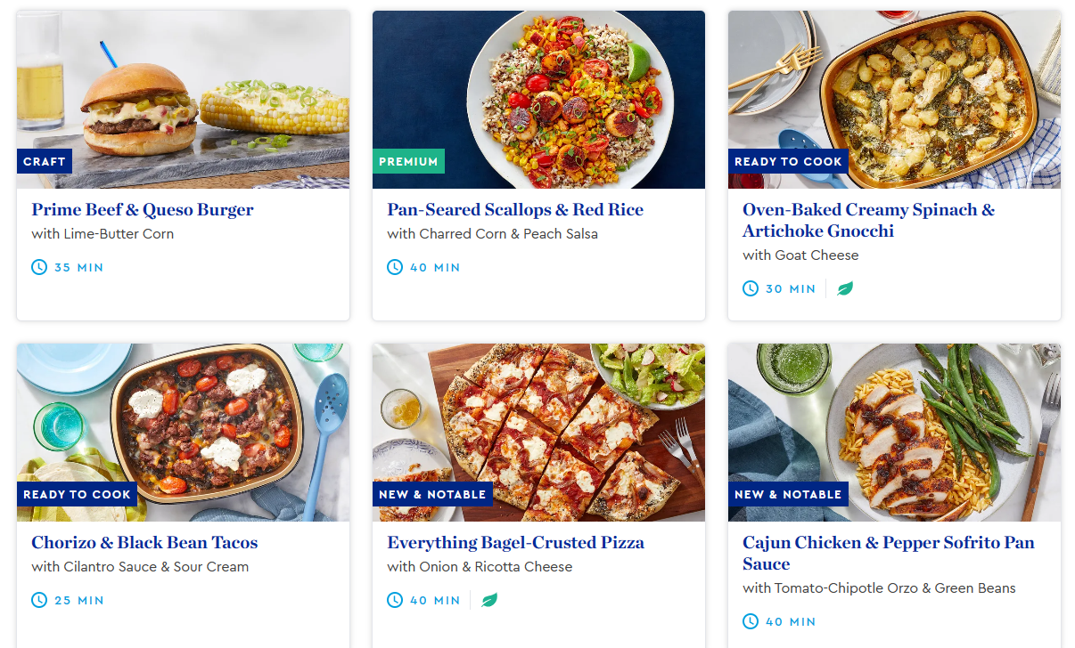Image resolution: width=1075 pixels, height=648 pixels.
Task: Click the scallops dish photo
Action: [537, 99]
